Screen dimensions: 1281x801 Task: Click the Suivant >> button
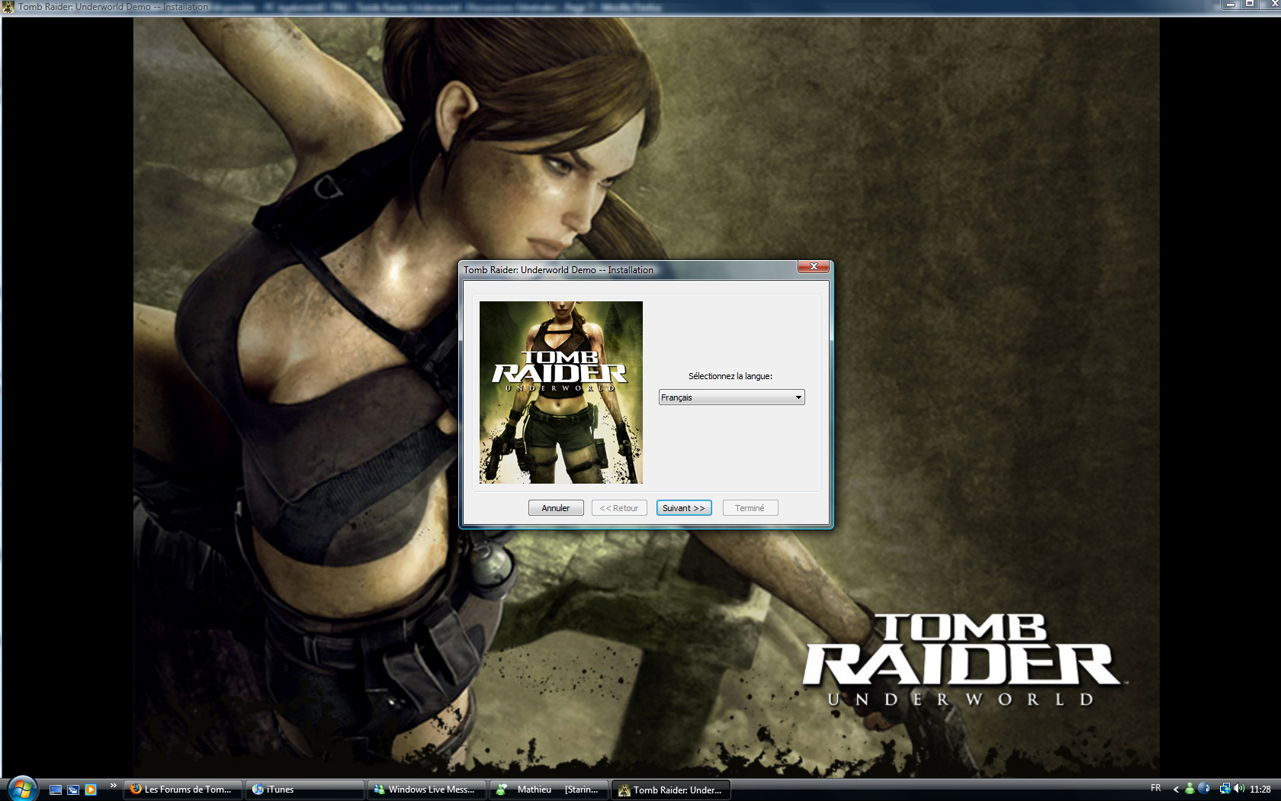click(684, 508)
